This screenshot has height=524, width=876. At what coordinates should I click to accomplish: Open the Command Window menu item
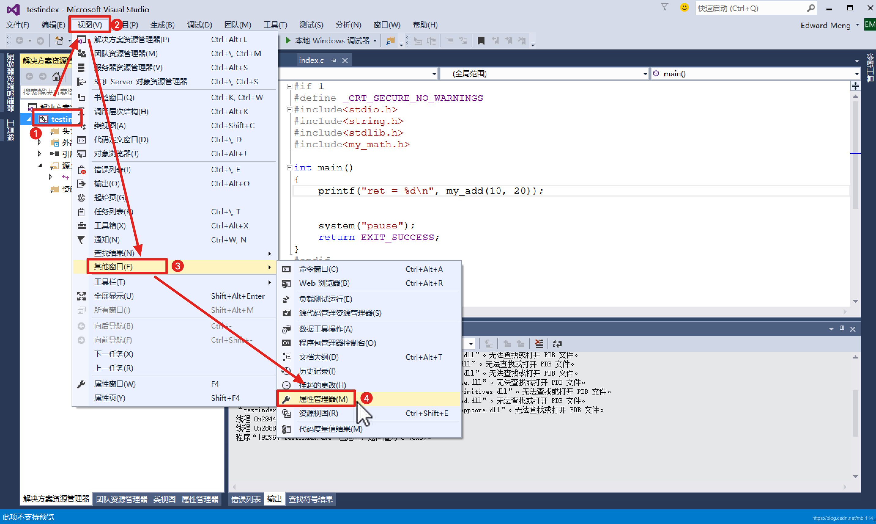(x=318, y=269)
